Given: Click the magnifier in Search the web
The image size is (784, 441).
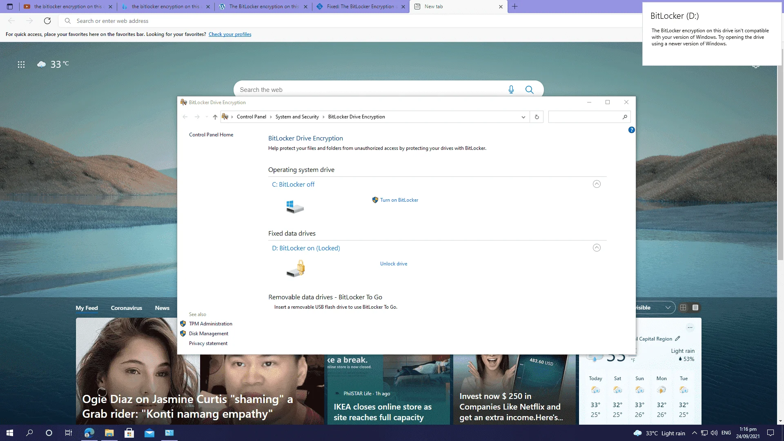Looking at the screenshot, I should 529,89.
